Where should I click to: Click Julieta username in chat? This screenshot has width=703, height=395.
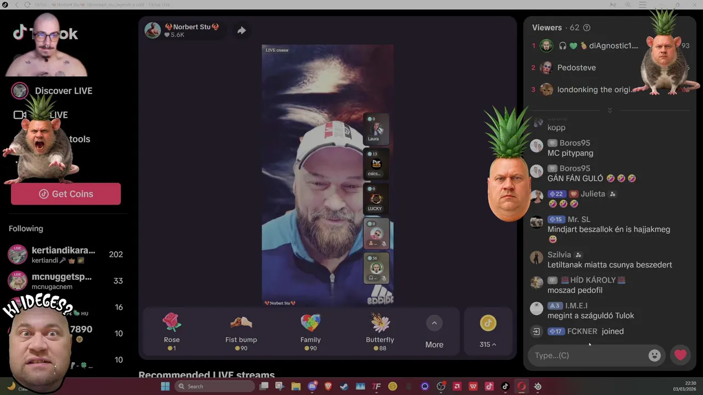pyautogui.click(x=593, y=194)
